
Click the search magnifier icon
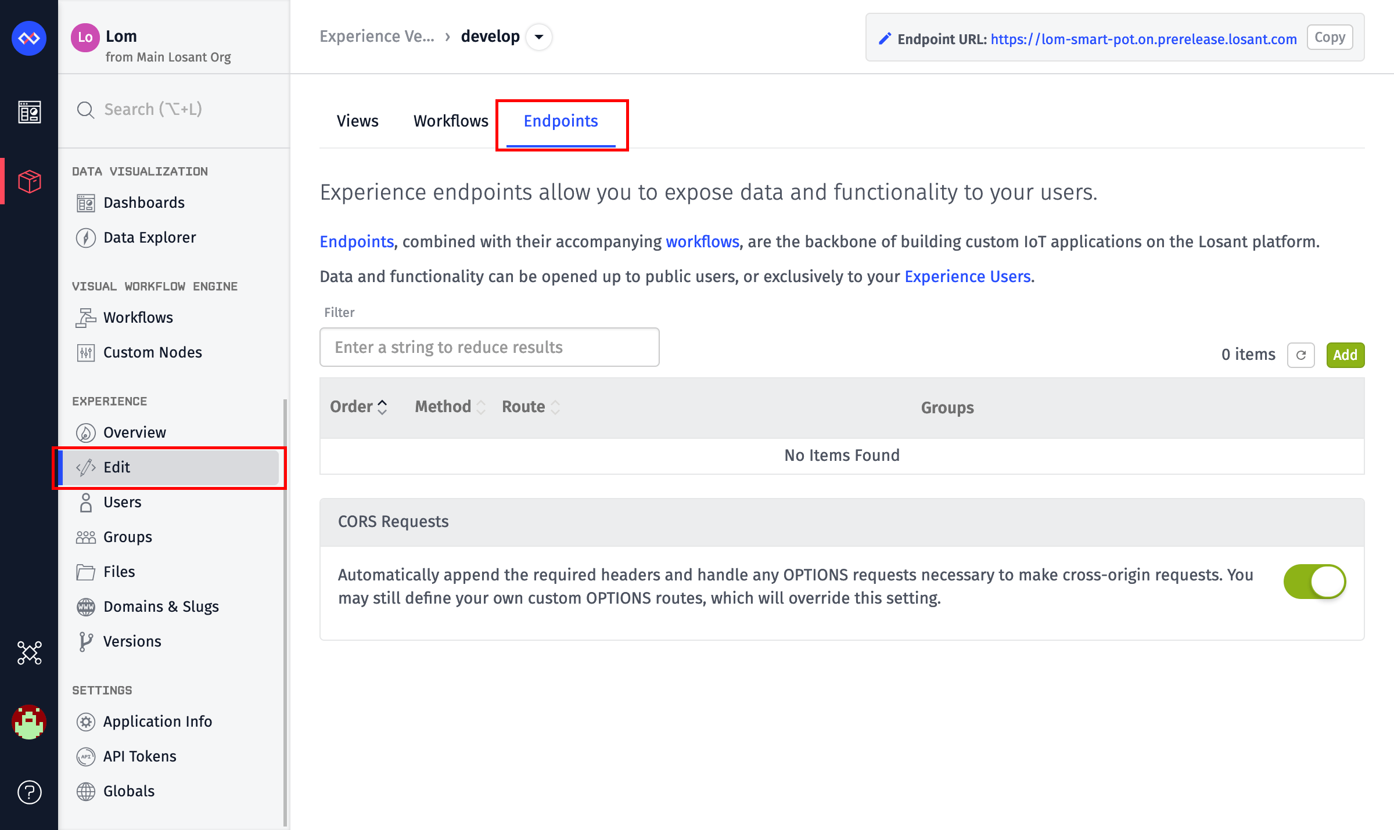pos(85,110)
